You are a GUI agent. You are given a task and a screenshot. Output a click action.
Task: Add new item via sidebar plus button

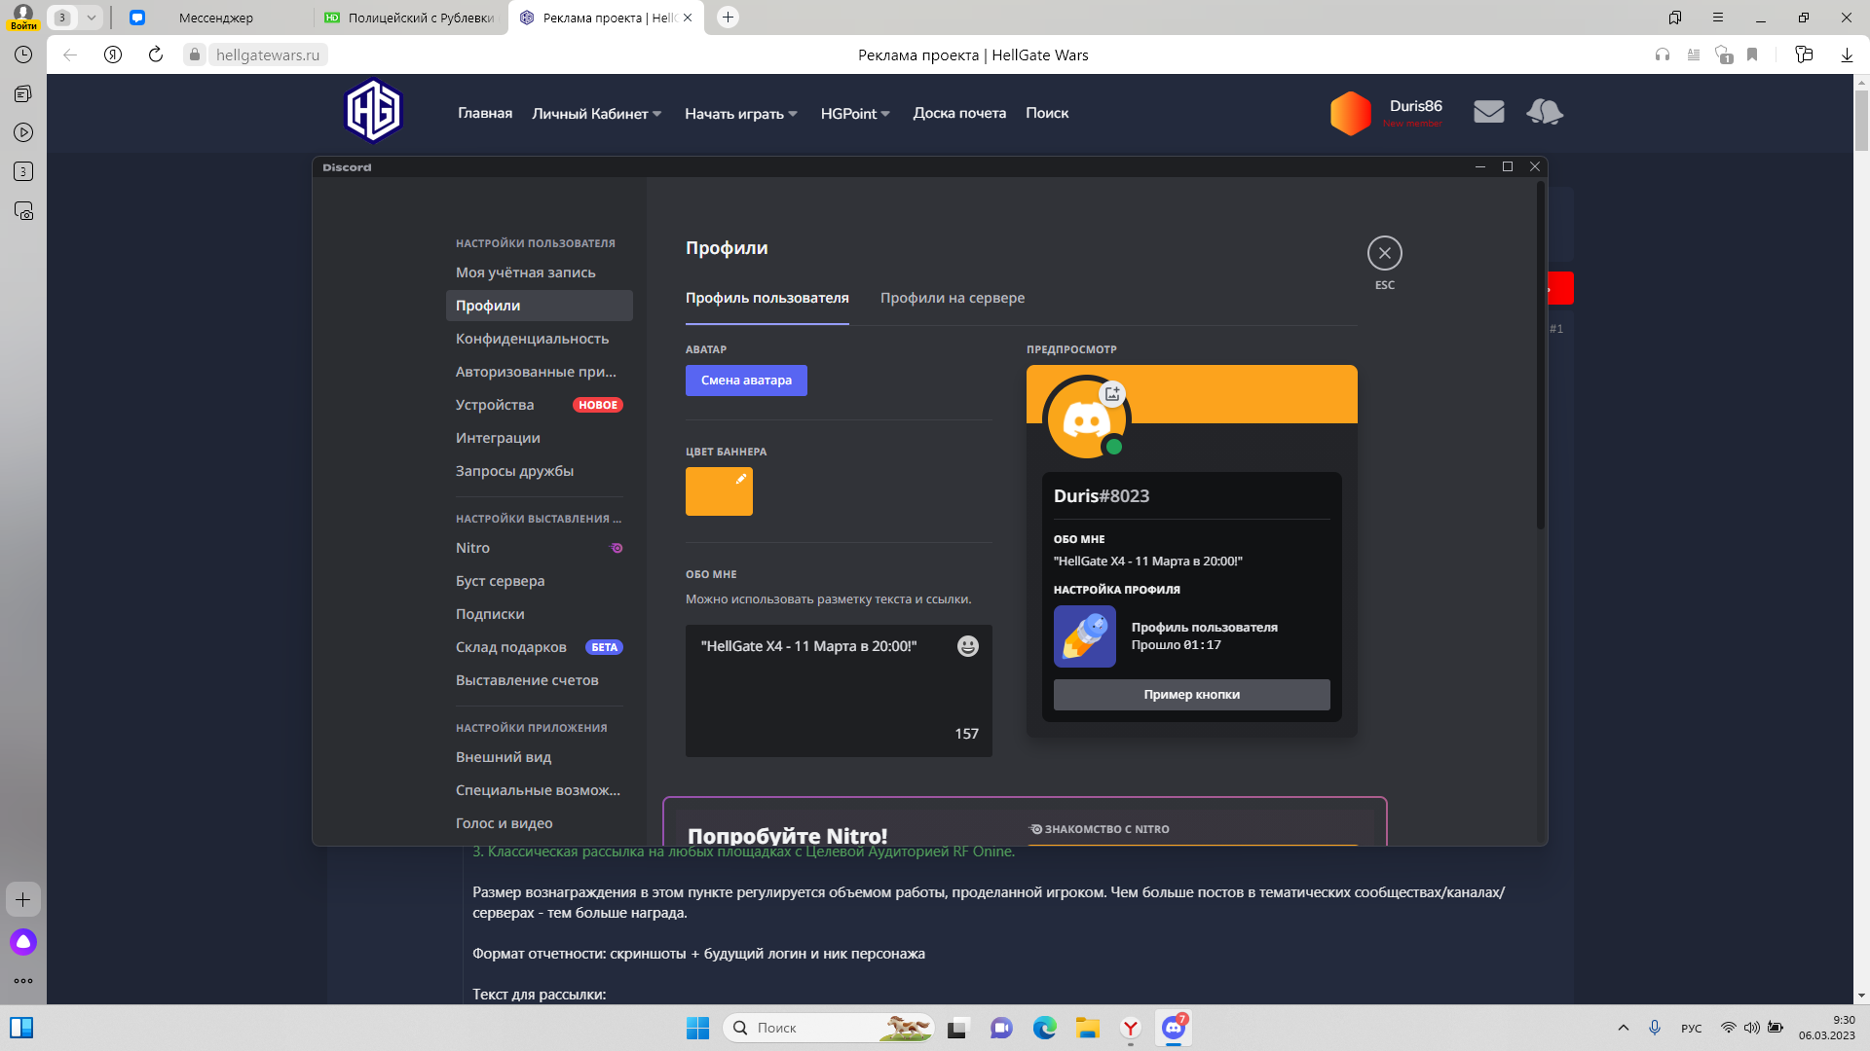[23, 900]
